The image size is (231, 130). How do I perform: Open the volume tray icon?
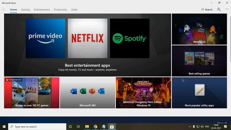tap(202, 127)
